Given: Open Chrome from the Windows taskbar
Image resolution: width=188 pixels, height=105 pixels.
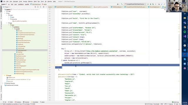Looking at the screenshot, I should [185, 27].
